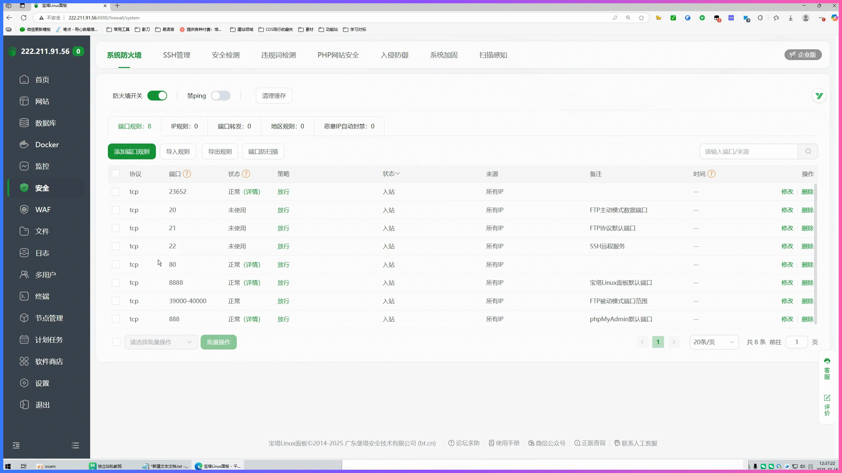Click the help question mark next to 状态
This screenshot has width=842, height=473.
pos(246,174)
